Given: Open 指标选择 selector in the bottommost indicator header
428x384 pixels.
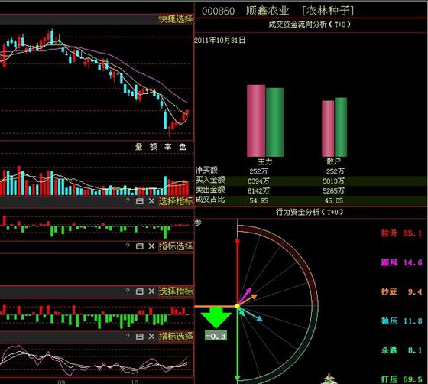Looking at the screenshot, I should coord(176,336).
